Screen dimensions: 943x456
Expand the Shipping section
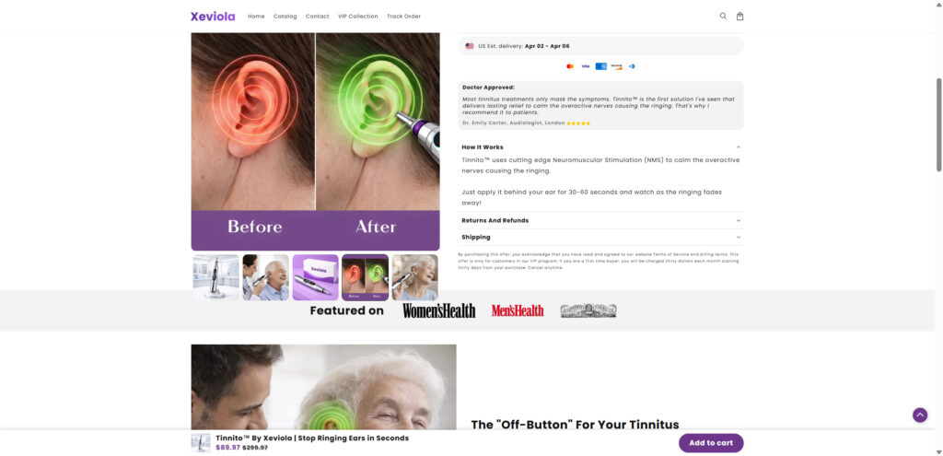pos(600,237)
